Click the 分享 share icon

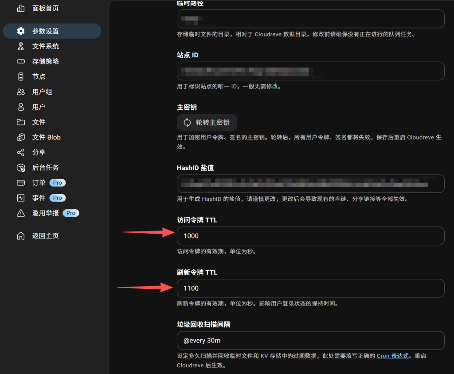pos(21,152)
